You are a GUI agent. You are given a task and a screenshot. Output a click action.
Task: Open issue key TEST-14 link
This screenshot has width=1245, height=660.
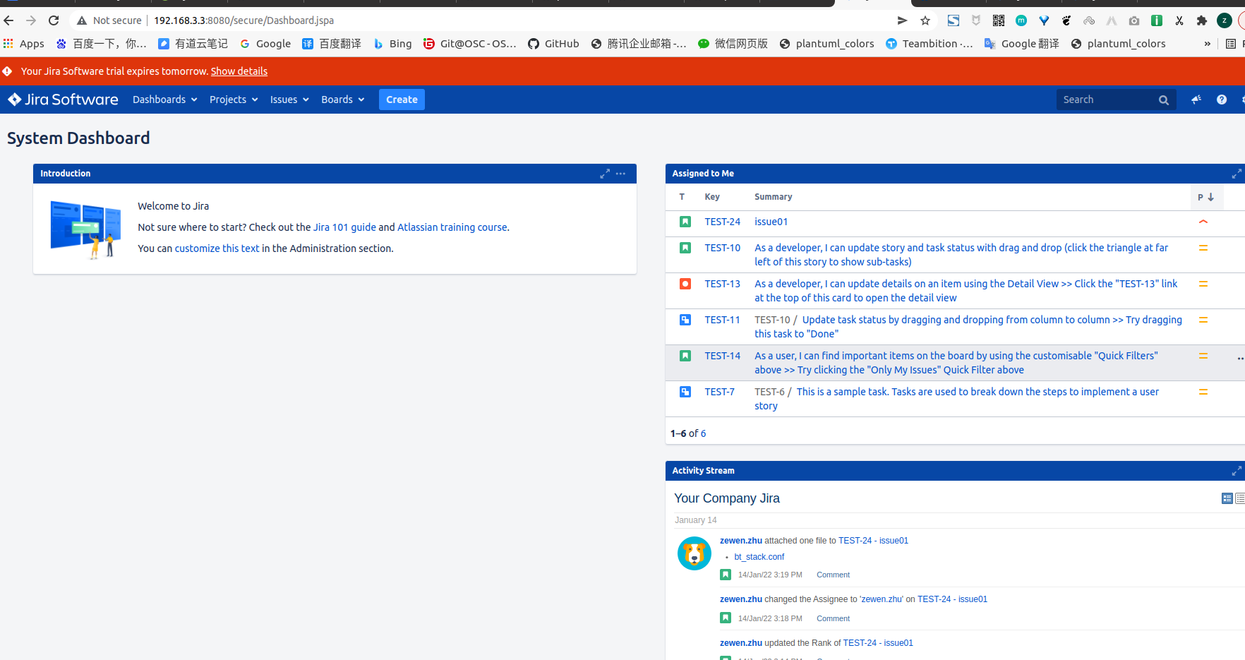tap(723, 356)
